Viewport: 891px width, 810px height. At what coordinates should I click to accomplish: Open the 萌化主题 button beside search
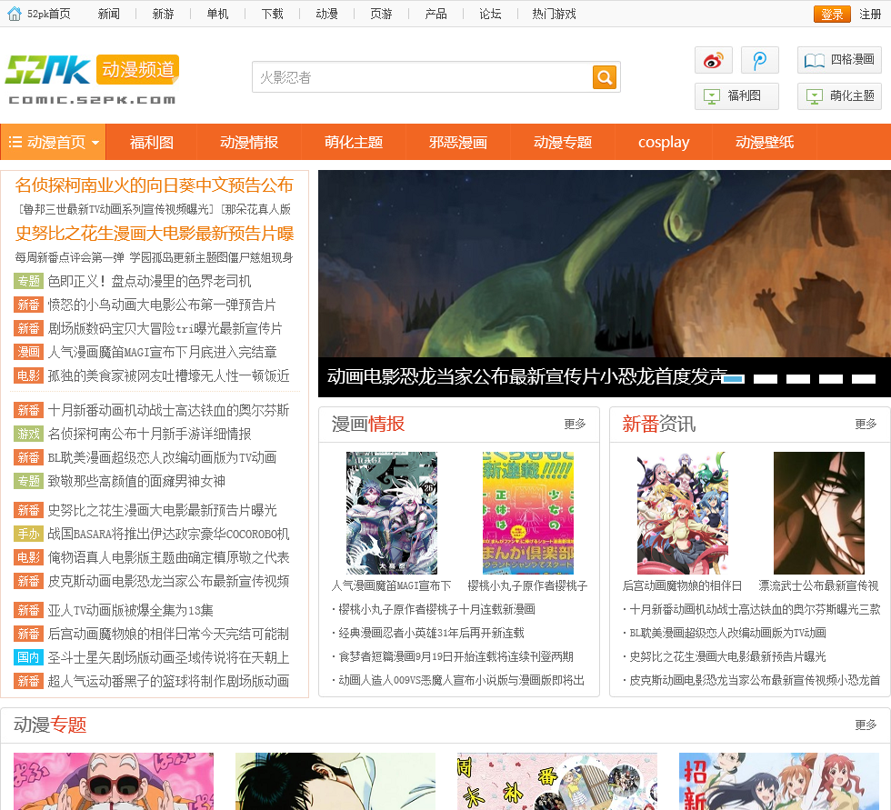click(839, 96)
